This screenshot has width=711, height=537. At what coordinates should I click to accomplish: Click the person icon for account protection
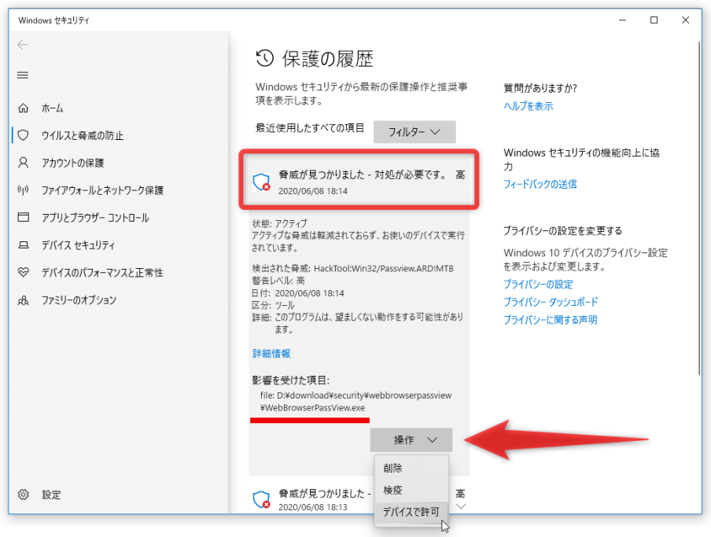point(23,163)
